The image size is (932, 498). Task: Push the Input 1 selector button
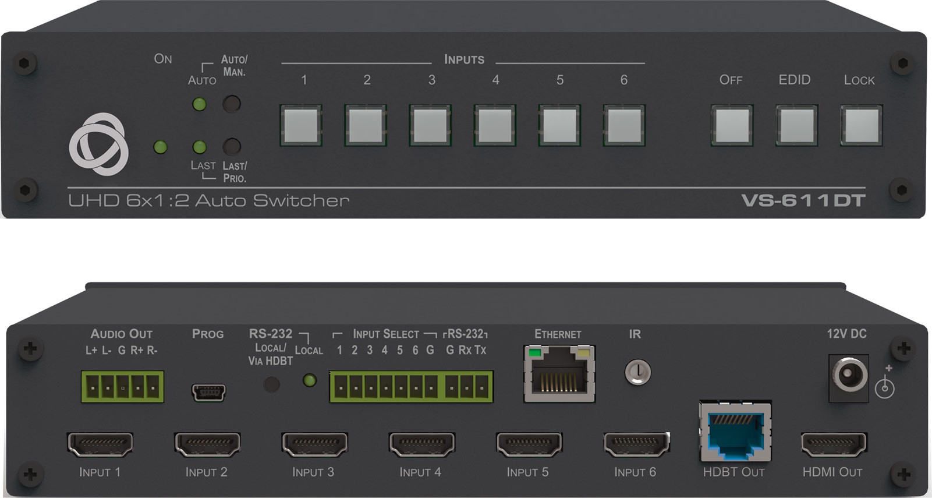[x=301, y=125]
